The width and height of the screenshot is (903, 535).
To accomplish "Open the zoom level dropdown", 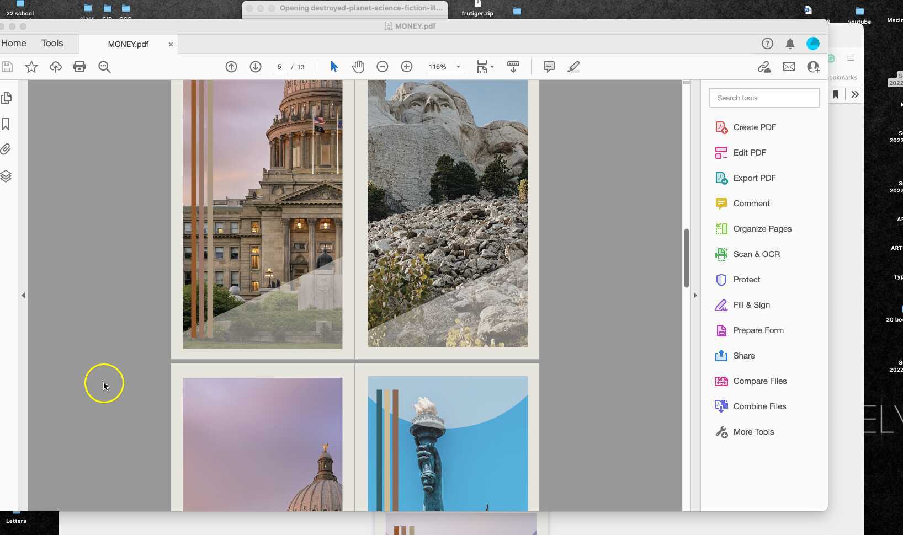I will click(x=458, y=67).
